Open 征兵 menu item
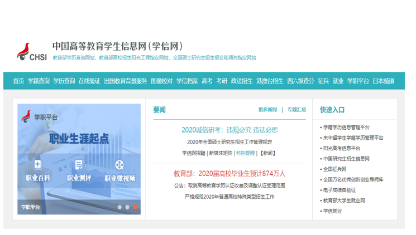 (323, 81)
